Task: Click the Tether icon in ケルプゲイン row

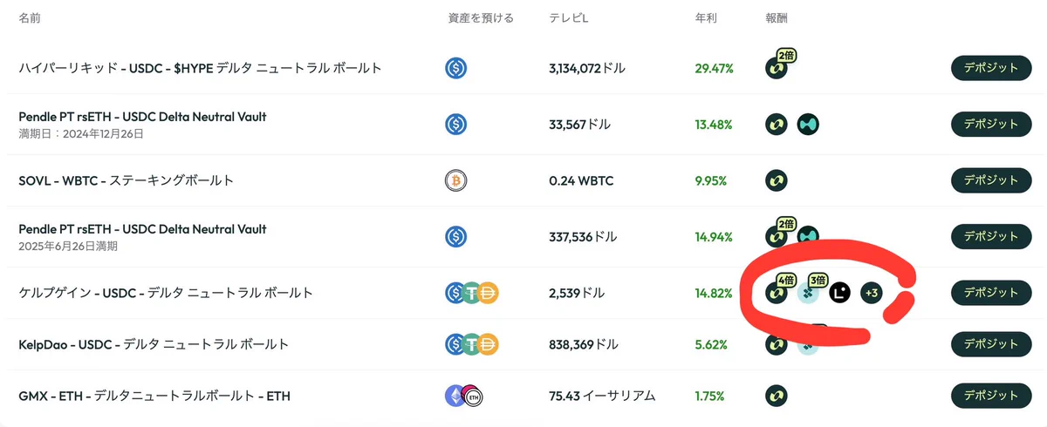Action: [x=471, y=294]
